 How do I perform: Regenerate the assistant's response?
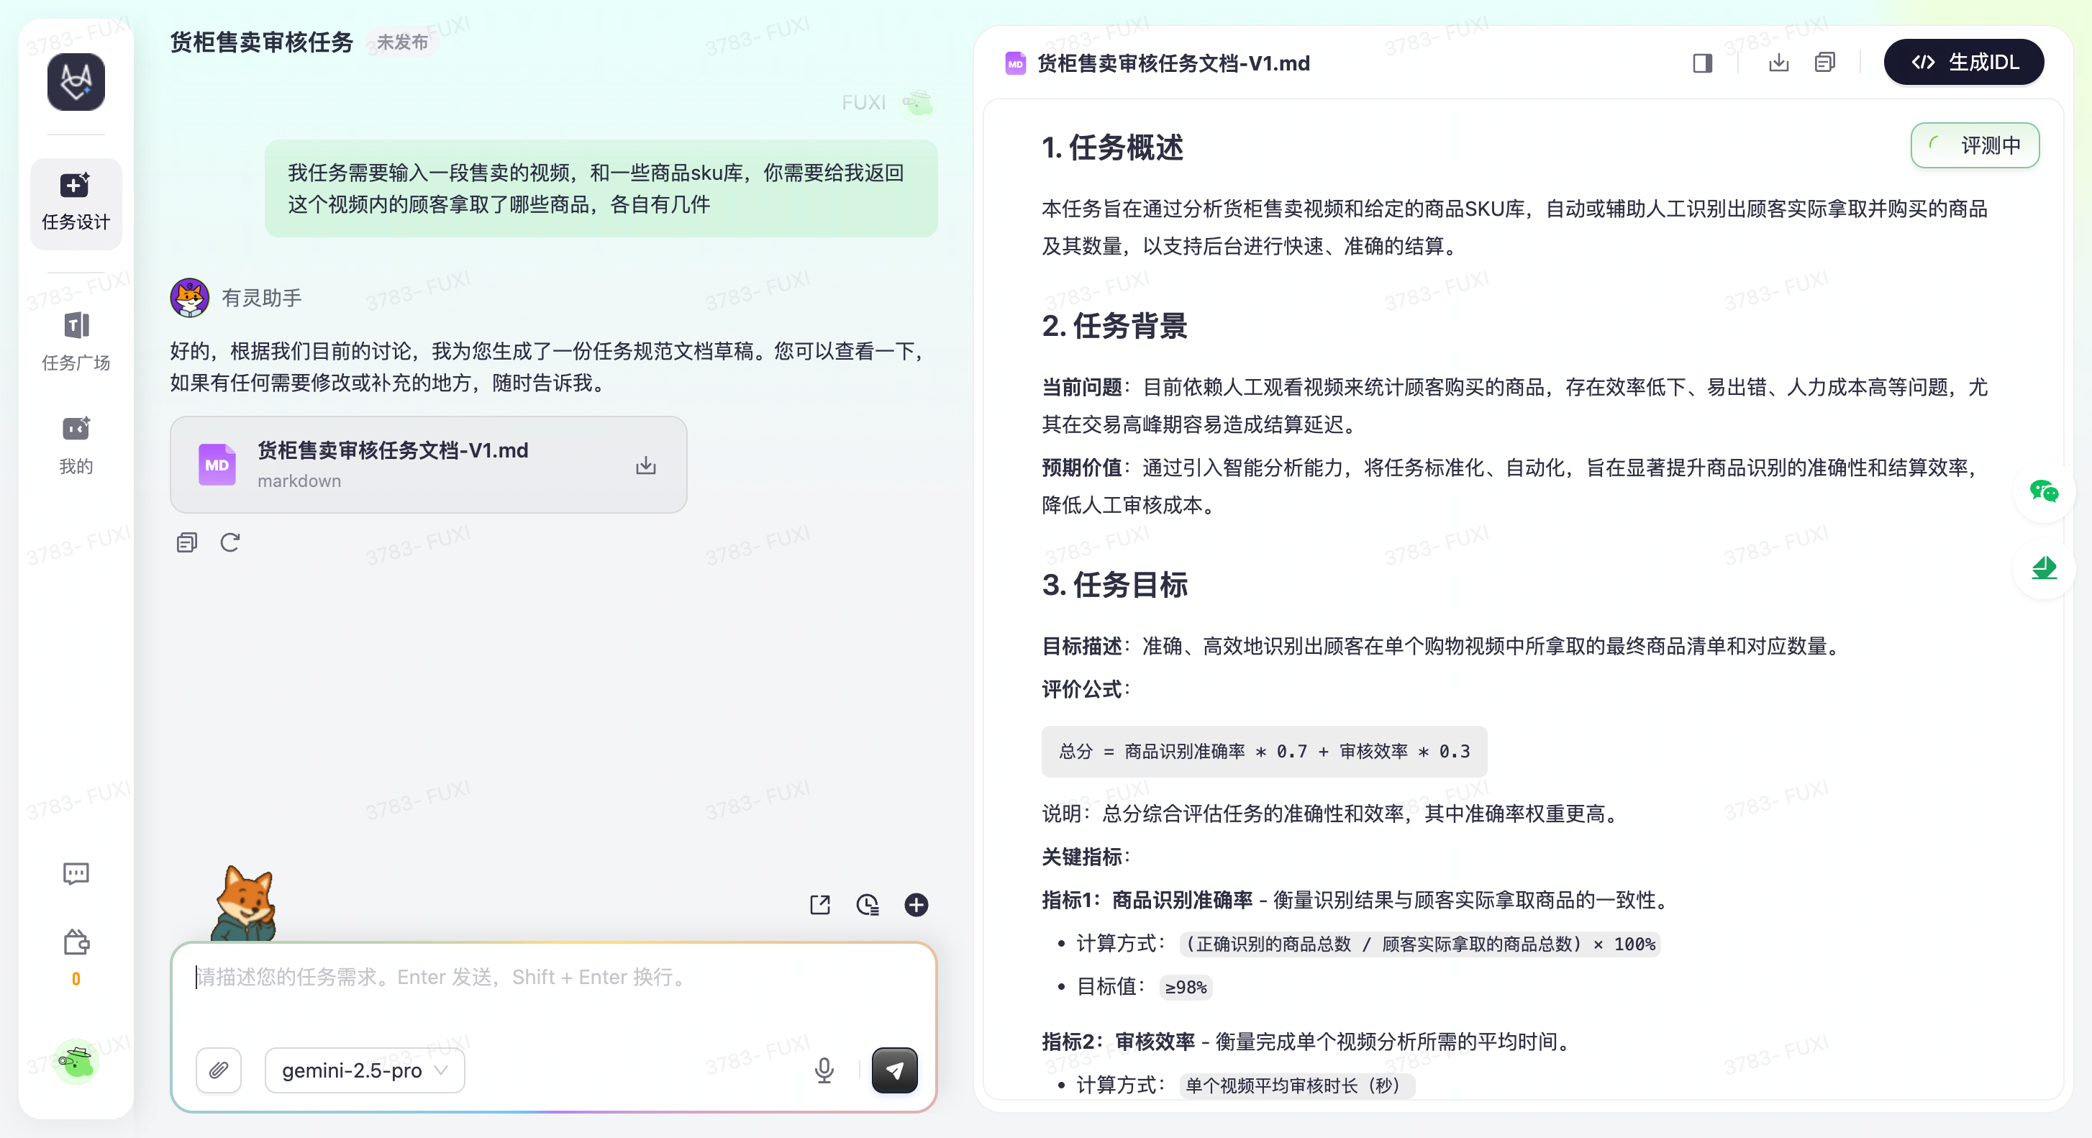click(229, 542)
